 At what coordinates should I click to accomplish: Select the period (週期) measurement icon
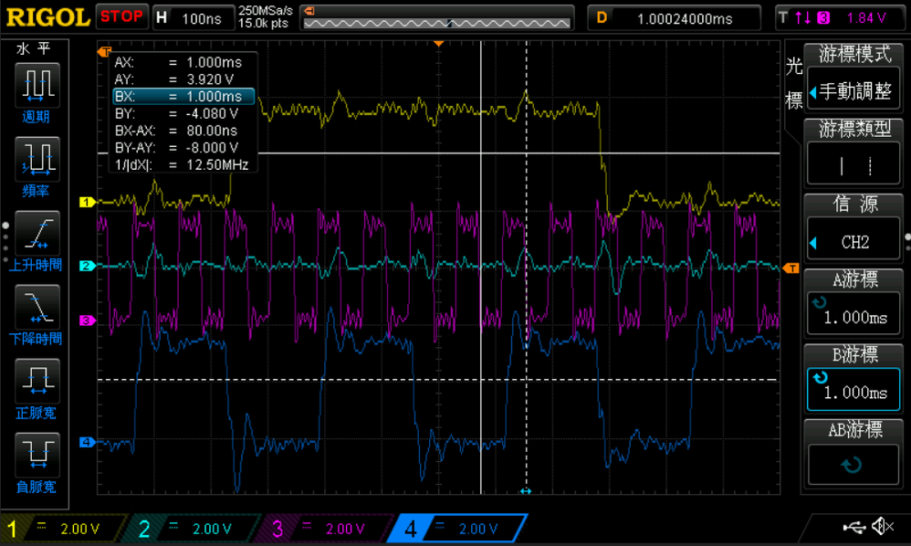(x=36, y=87)
